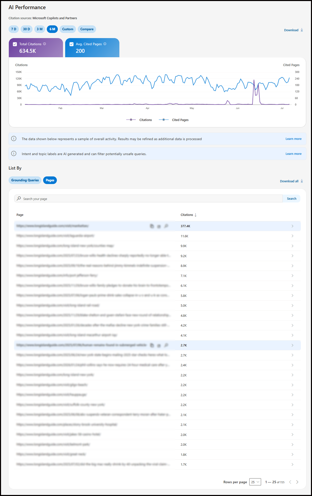Choose the Custom date range option

coord(68,29)
